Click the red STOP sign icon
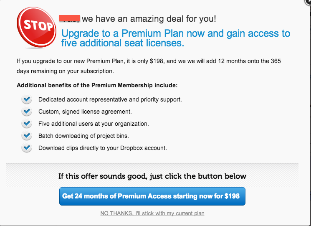Screen dimensions: 311x226 pos(38,25)
